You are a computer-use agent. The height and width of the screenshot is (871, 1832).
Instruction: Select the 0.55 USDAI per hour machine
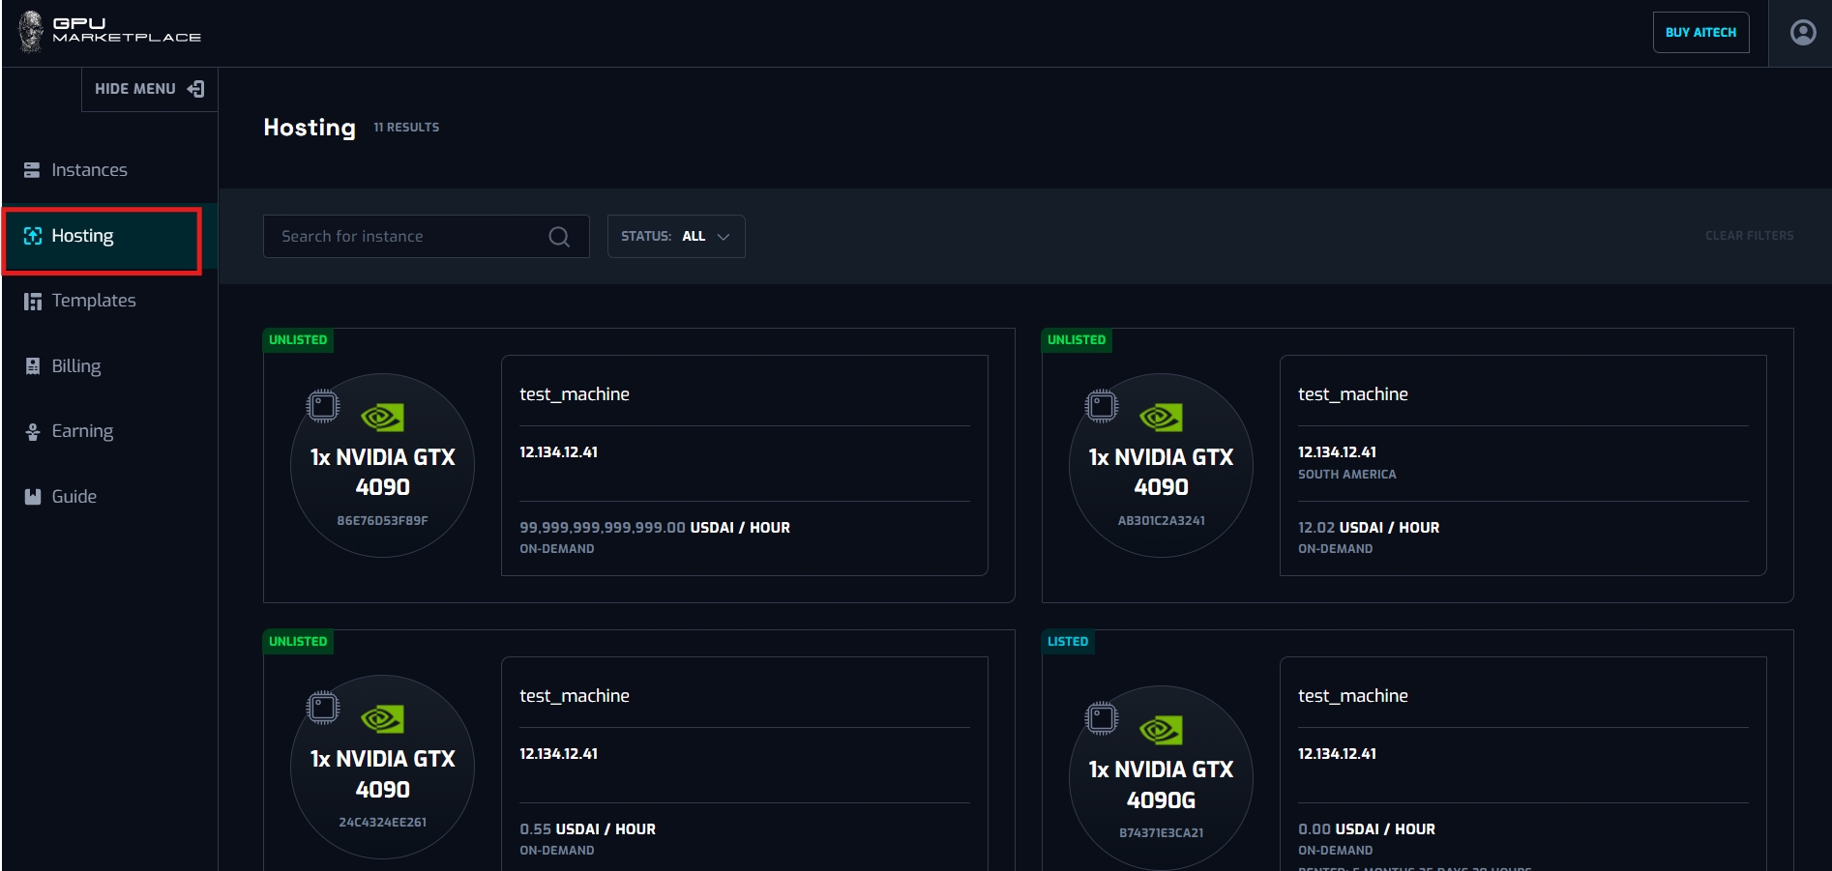(743, 764)
